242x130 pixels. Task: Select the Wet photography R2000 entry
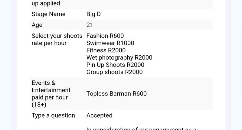coord(119,57)
